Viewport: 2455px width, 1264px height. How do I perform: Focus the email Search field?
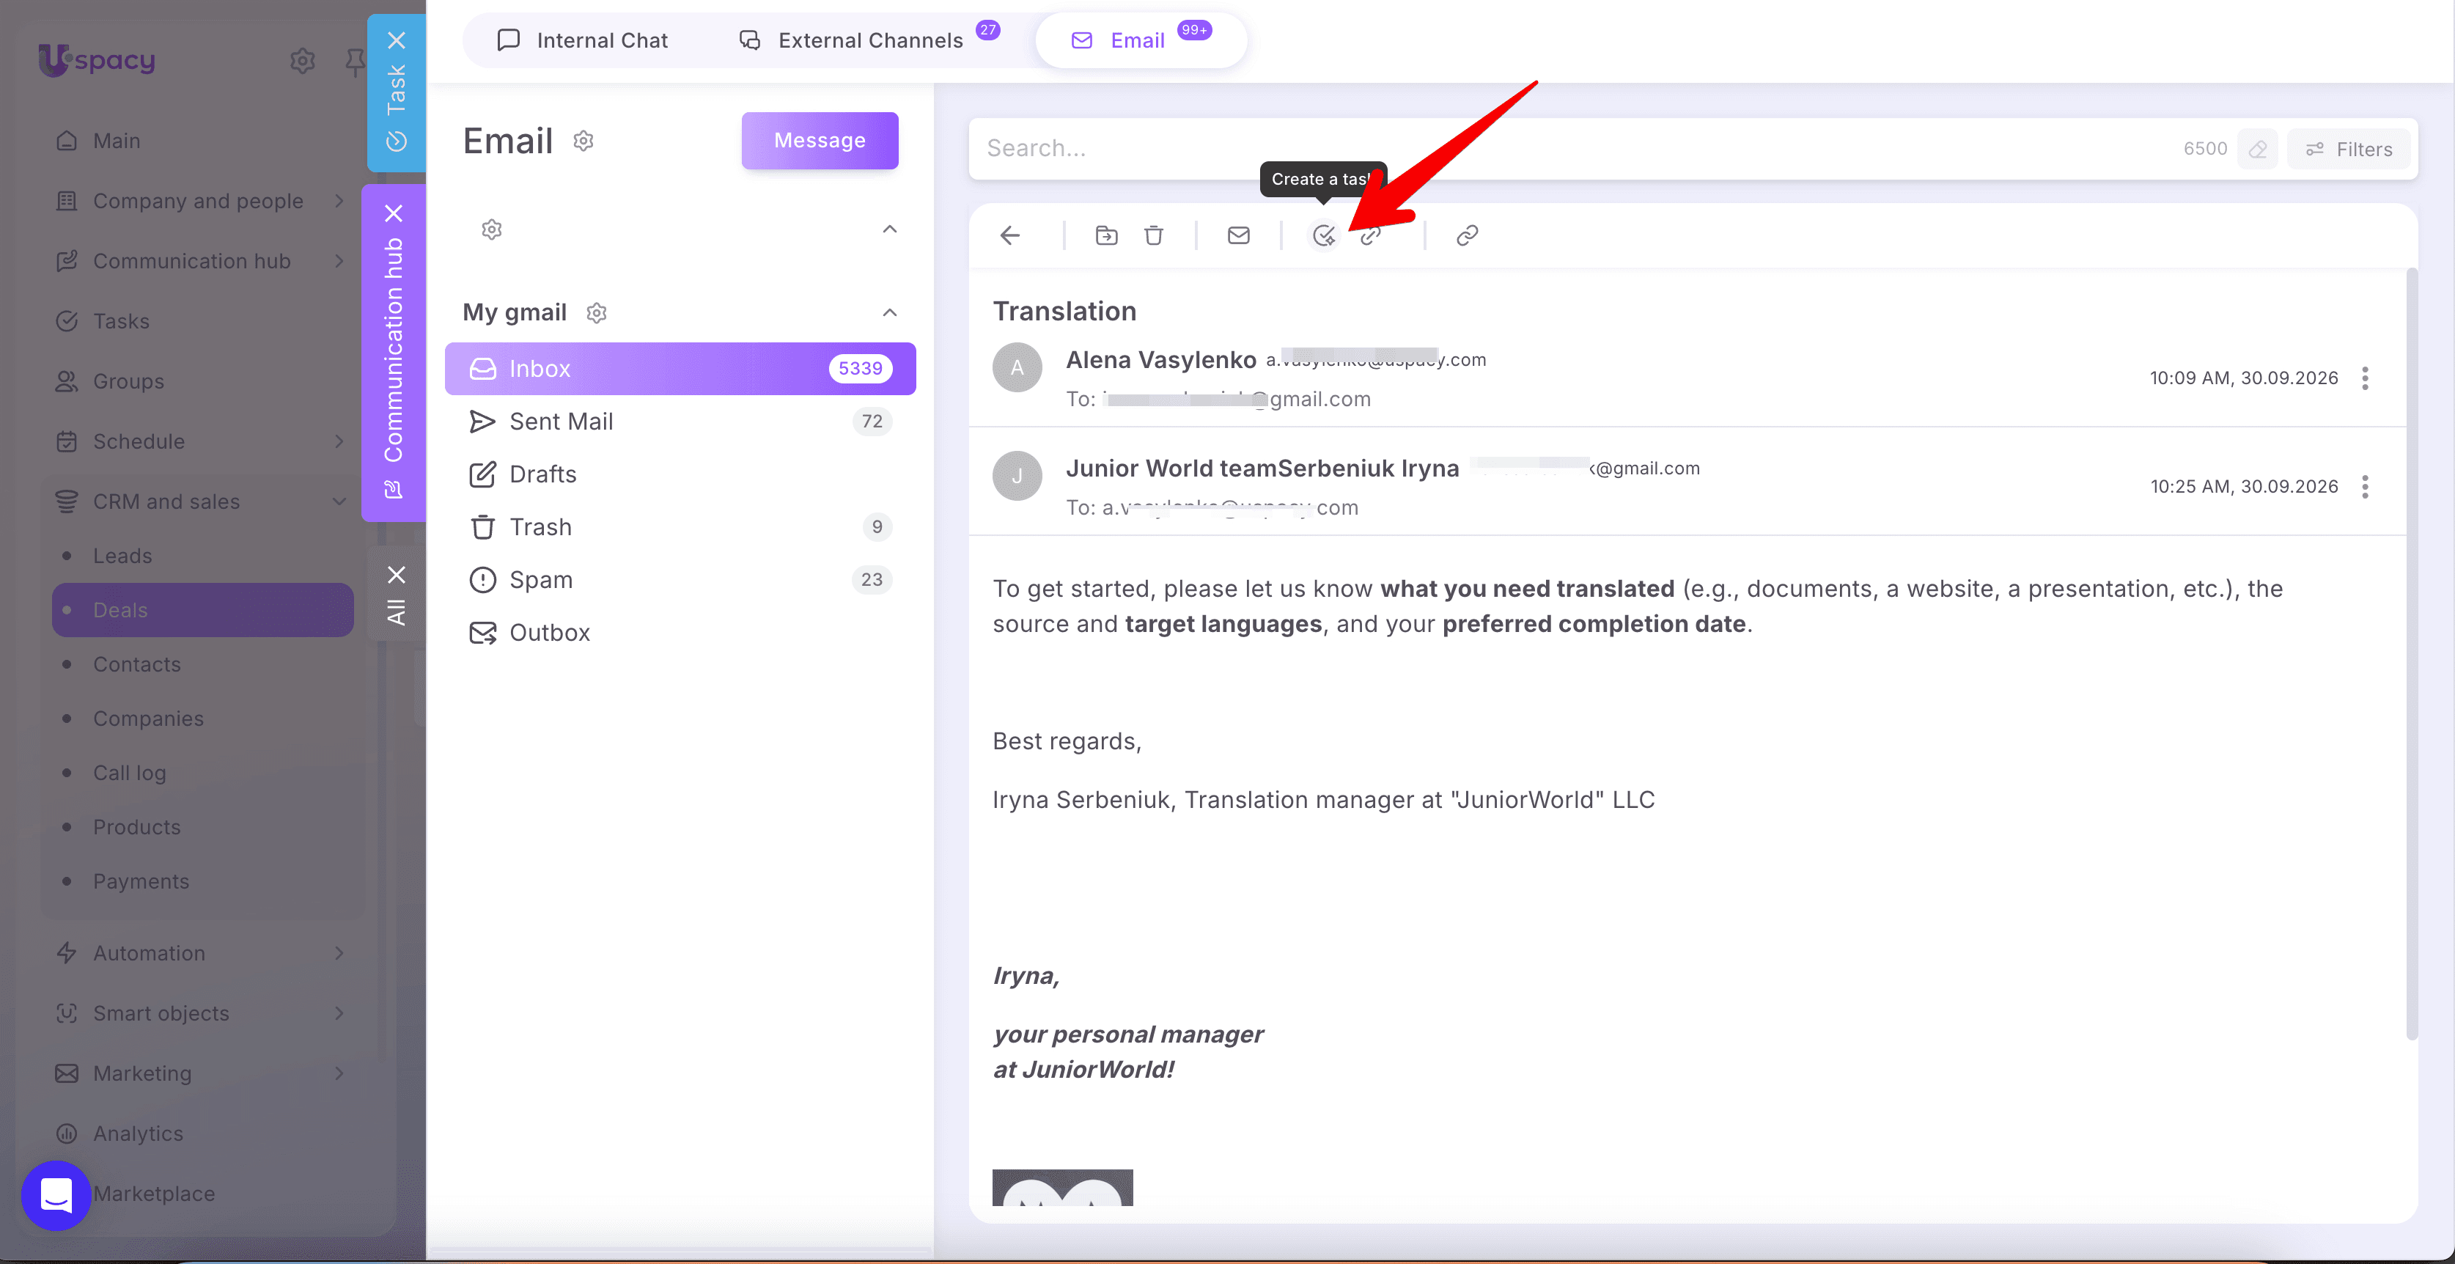(x=1572, y=149)
